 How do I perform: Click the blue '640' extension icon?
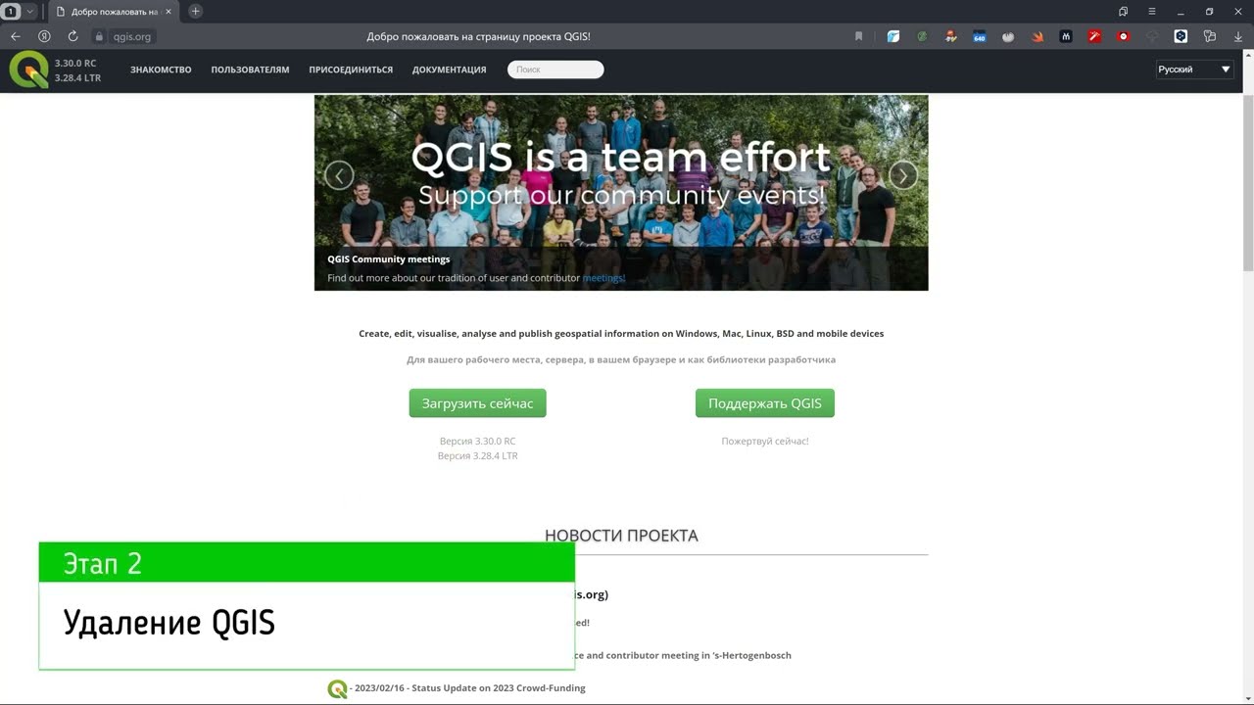coord(979,36)
